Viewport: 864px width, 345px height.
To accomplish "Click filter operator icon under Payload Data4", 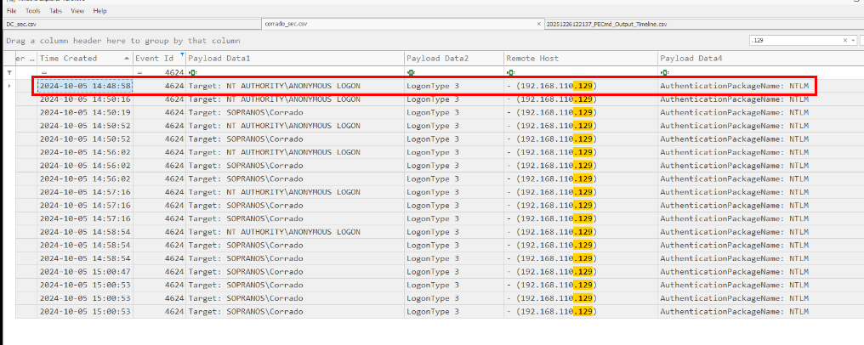I will pyautogui.click(x=663, y=73).
